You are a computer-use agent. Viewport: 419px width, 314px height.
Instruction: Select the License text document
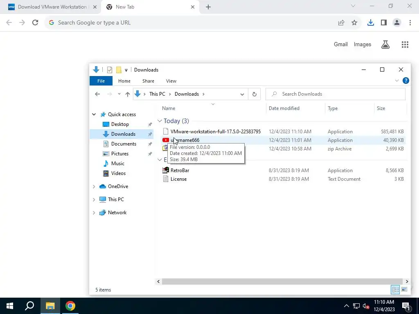pyautogui.click(x=178, y=179)
